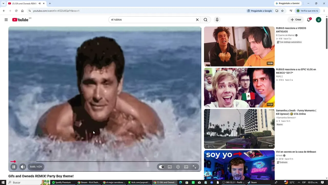Mute the tab using its speaker icon

coord(39,4)
